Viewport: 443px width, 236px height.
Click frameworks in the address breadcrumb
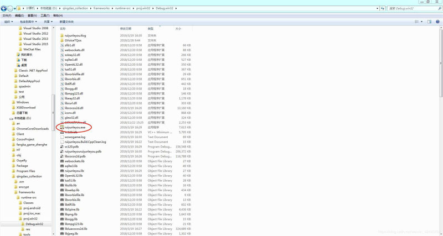[101, 8]
